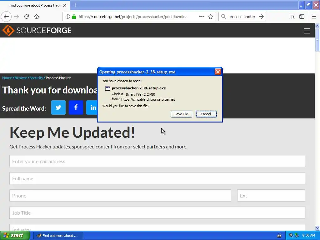Image resolution: width=320 pixels, height=240 pixels.
Task: Share on Twitter
Action: click(x=58, y=107)
